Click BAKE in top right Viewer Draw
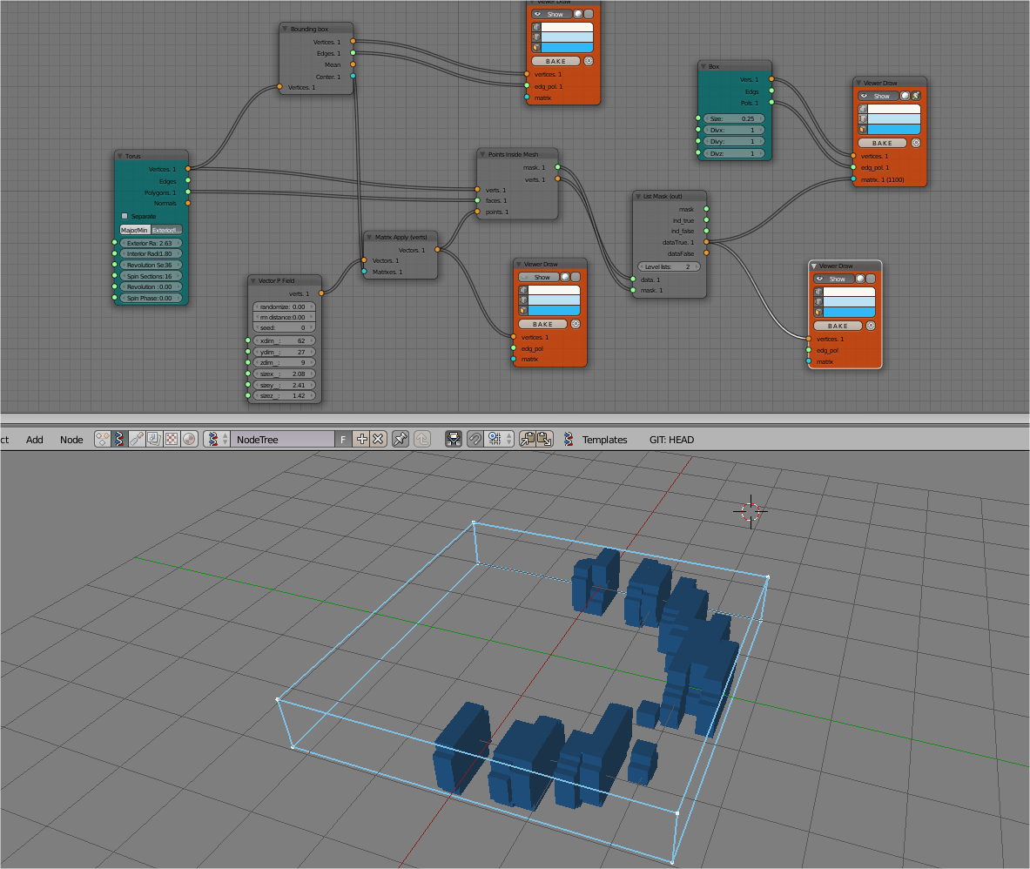 (882, 143)
